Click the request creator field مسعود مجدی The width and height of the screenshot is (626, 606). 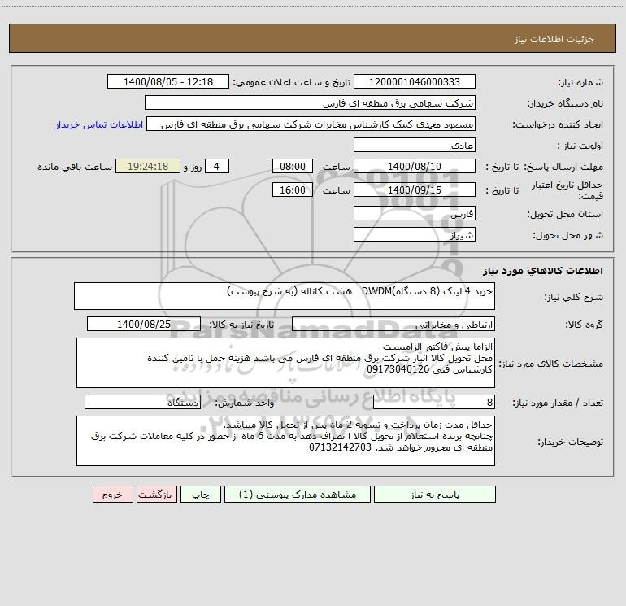click(x=311, y=124)
